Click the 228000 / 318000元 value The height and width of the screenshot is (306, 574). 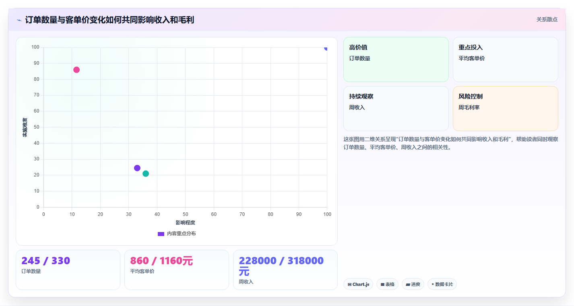click(x=281, y=266)
